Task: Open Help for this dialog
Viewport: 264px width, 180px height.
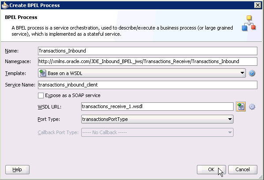Action: coord(17,169)
